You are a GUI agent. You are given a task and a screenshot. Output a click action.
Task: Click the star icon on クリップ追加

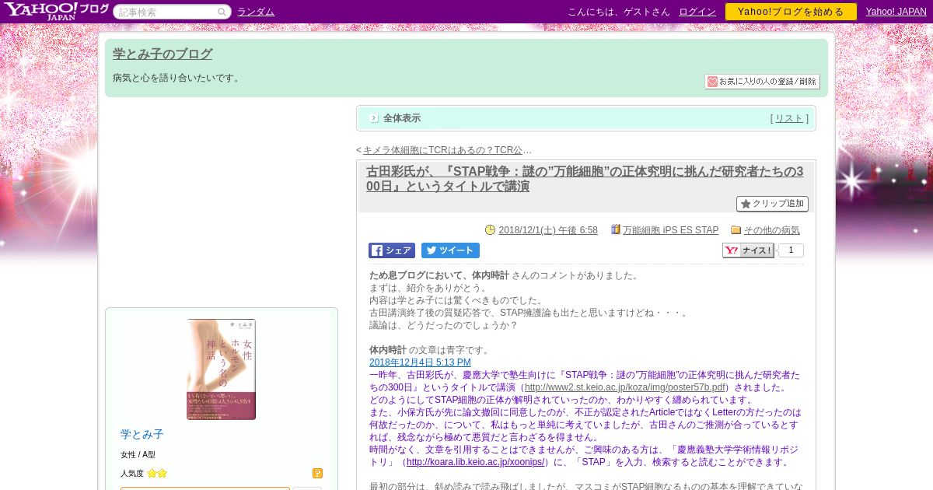tap(746, 204)
